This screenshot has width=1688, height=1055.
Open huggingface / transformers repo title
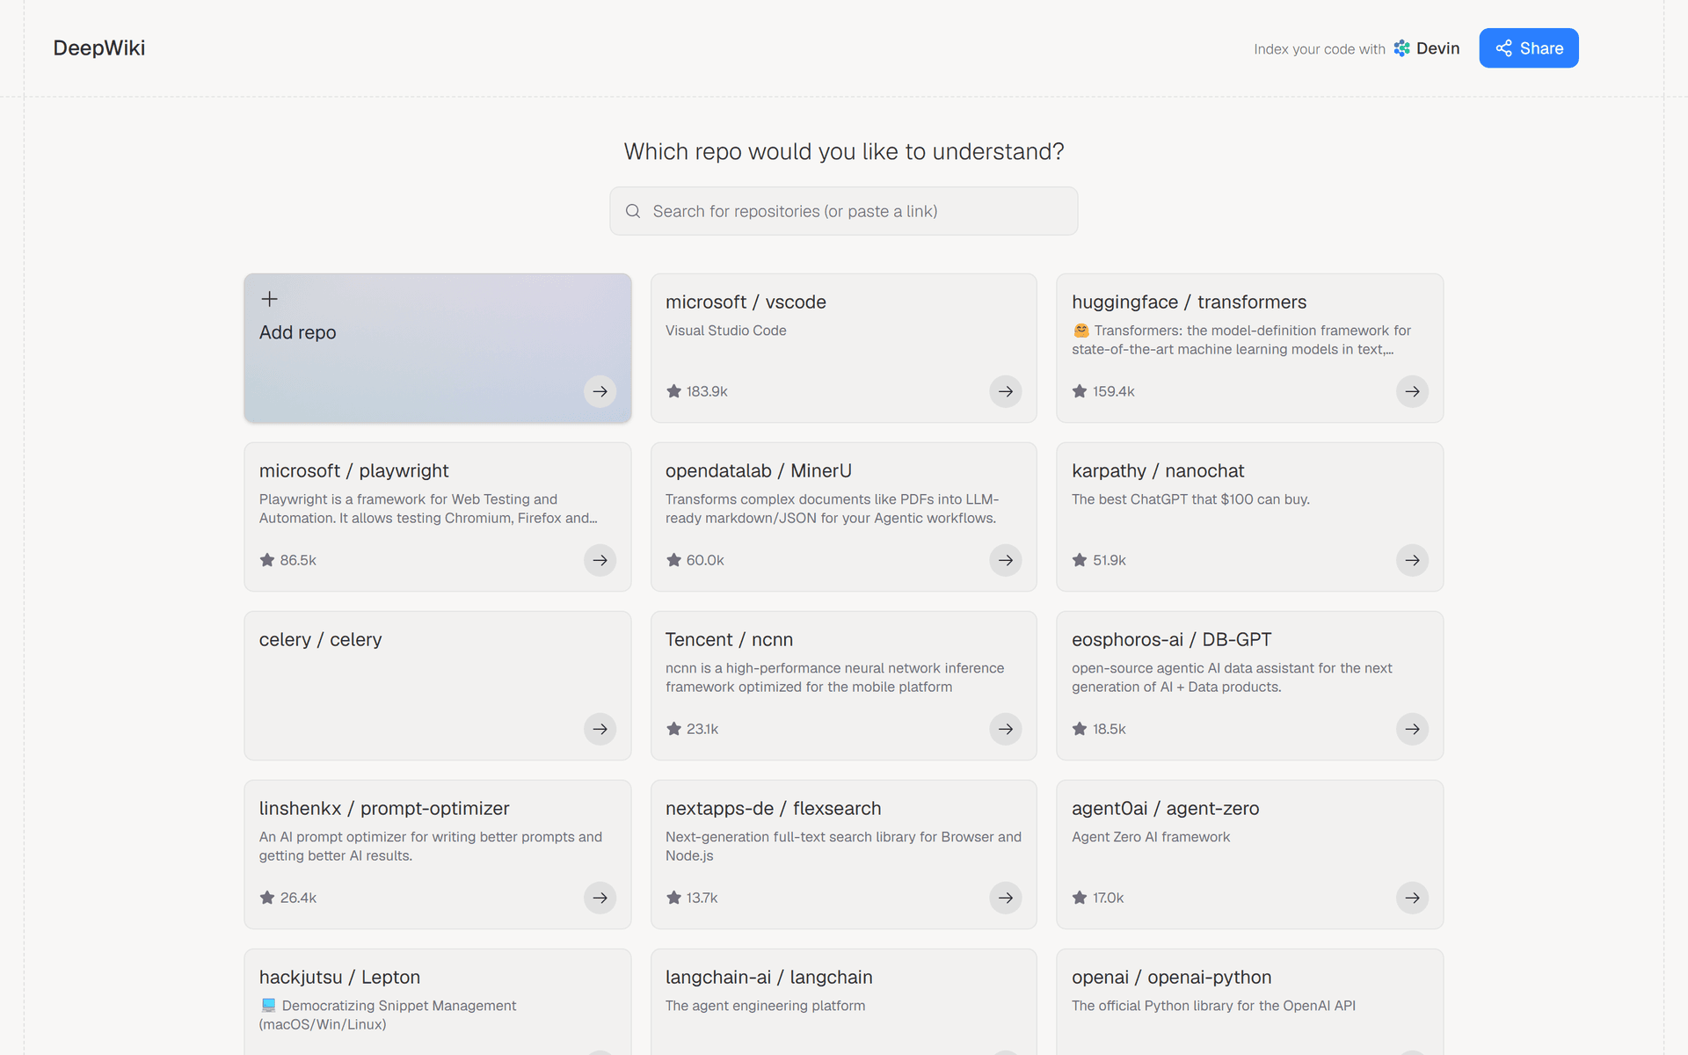(x=1190, y=302)
